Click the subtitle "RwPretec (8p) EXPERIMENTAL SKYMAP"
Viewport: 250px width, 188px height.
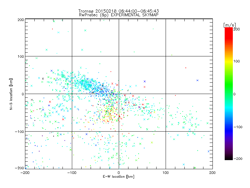pyautogui.click(x=119, y=15)
